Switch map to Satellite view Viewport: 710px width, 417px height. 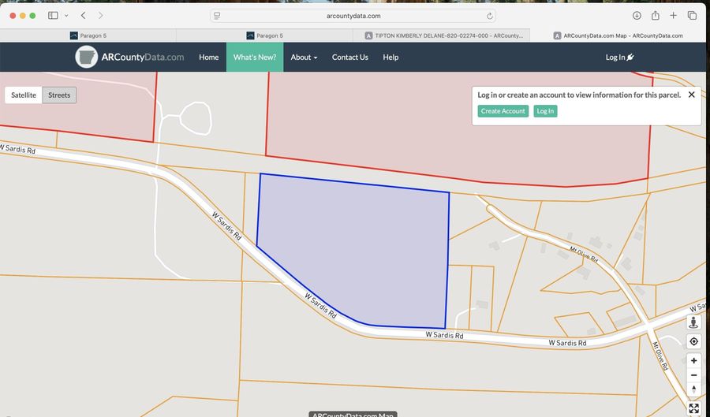[x=24, y=95]
